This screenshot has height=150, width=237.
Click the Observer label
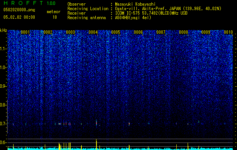(76, 4)
